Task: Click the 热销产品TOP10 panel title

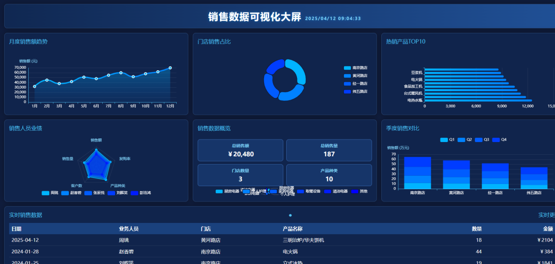Action: tap(405, 42)
